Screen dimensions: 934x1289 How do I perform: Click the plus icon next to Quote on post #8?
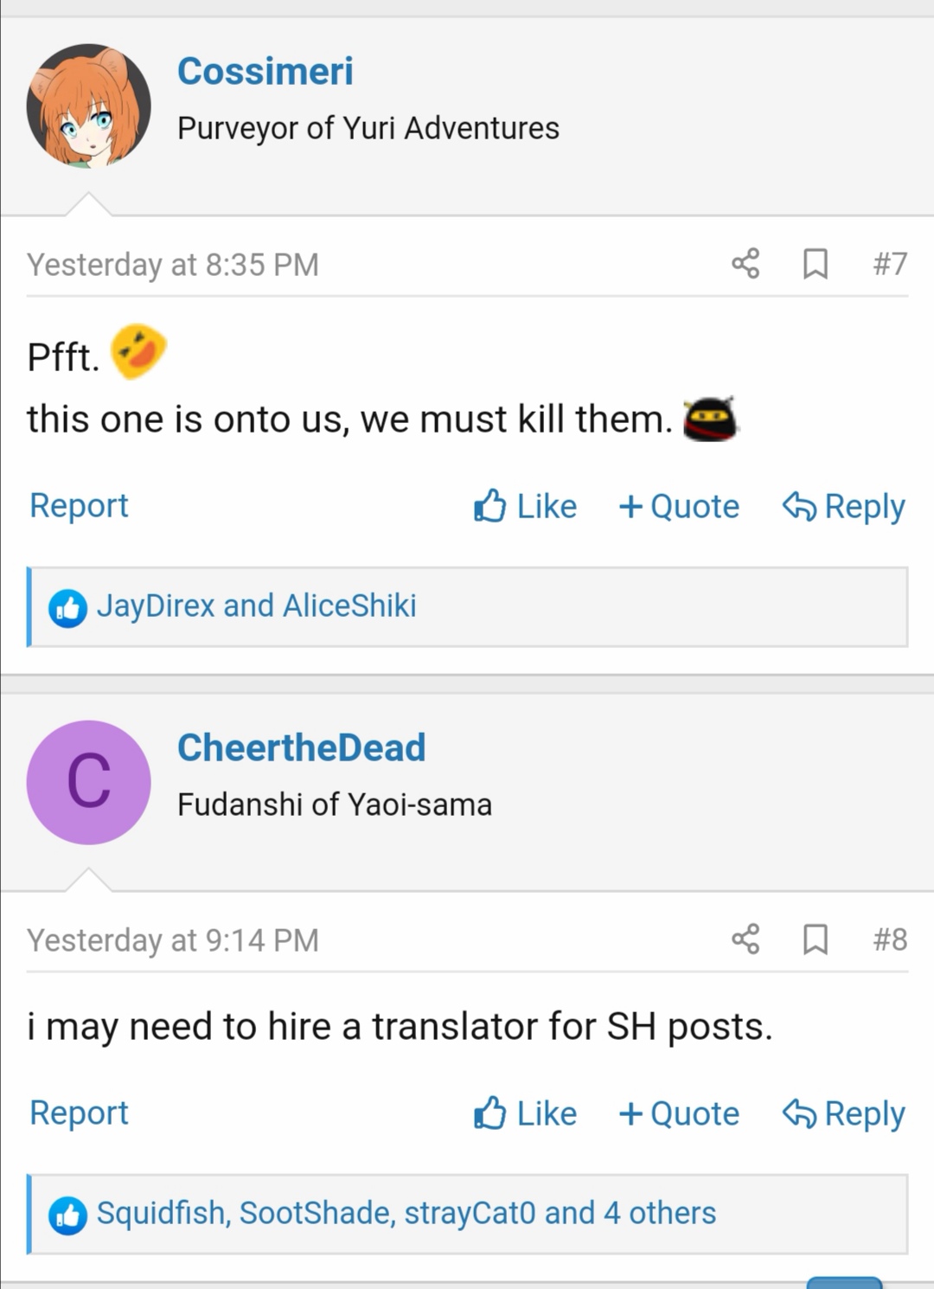tap(630, 1113)
